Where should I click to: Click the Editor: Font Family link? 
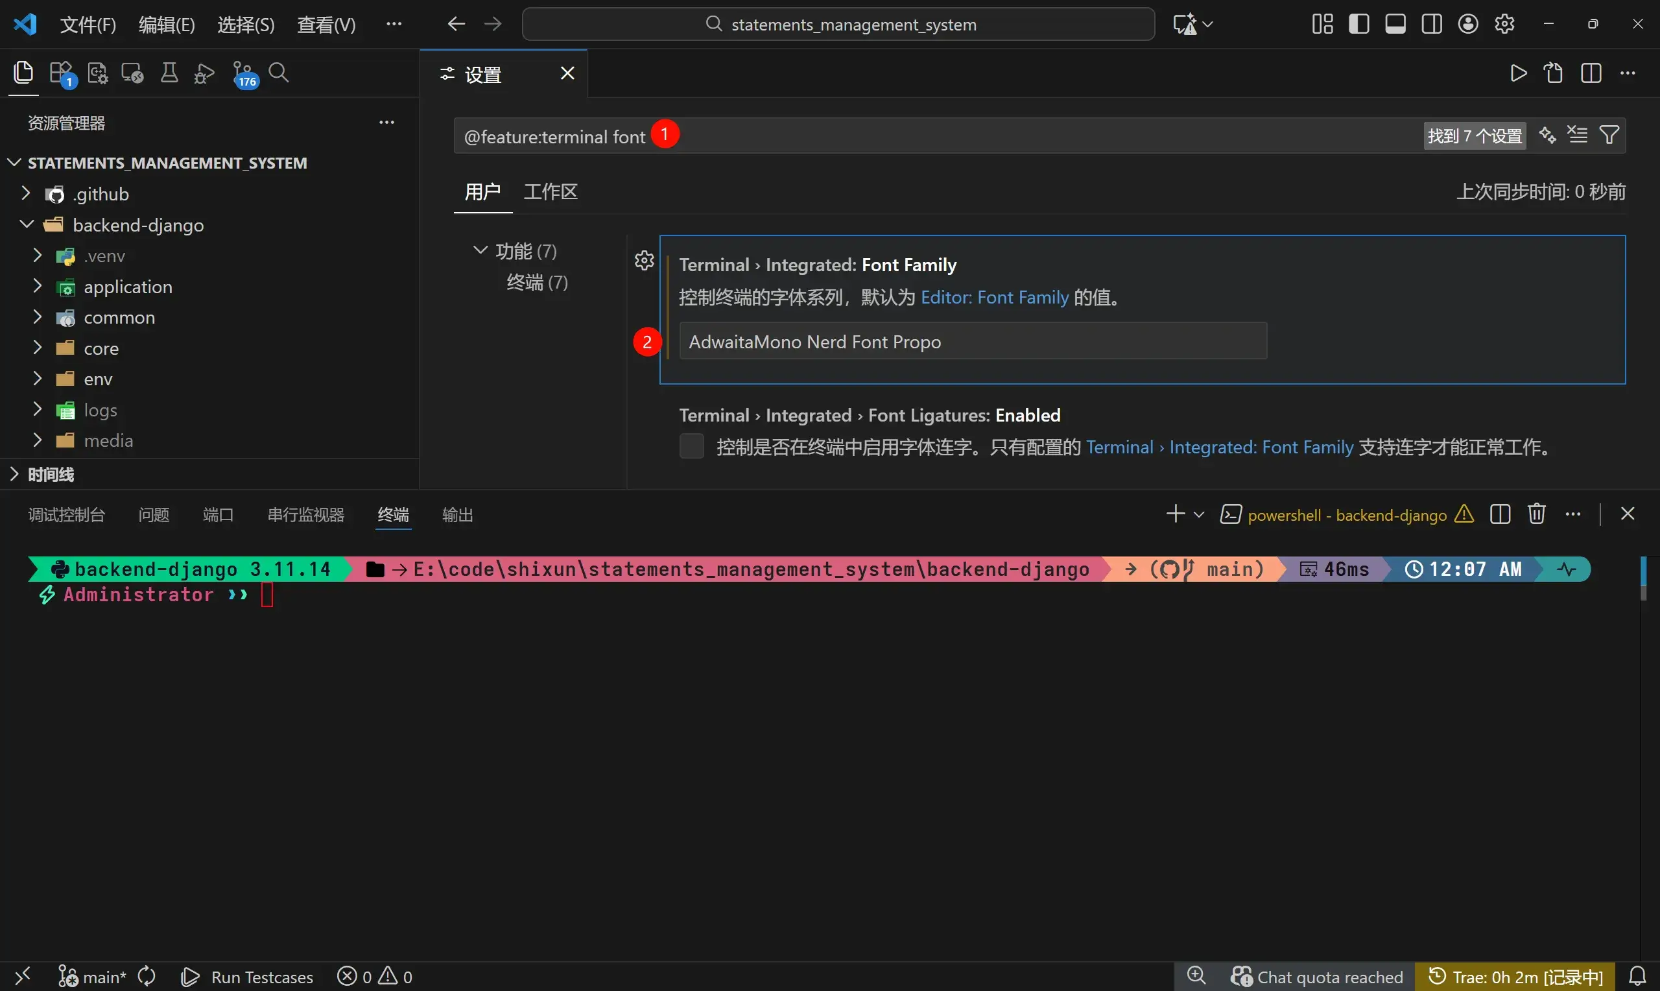point(993,297)
